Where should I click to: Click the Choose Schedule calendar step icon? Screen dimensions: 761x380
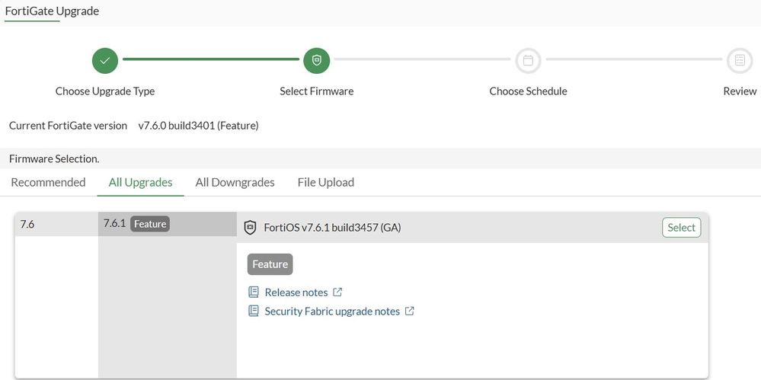coord(528,60)
